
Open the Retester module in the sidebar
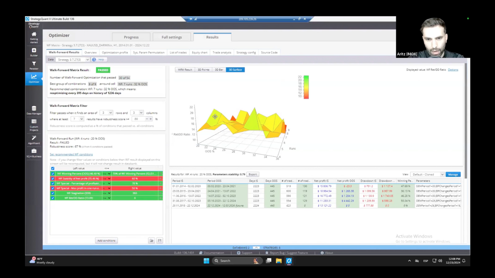34,65
